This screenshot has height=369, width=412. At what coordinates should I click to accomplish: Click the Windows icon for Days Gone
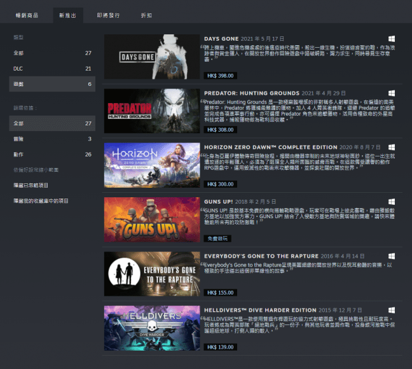tap(392, 39)
